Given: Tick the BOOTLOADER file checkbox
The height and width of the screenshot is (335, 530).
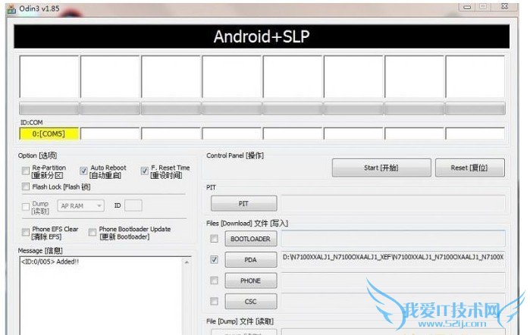Looking at the screenshot, I should 214,239.
